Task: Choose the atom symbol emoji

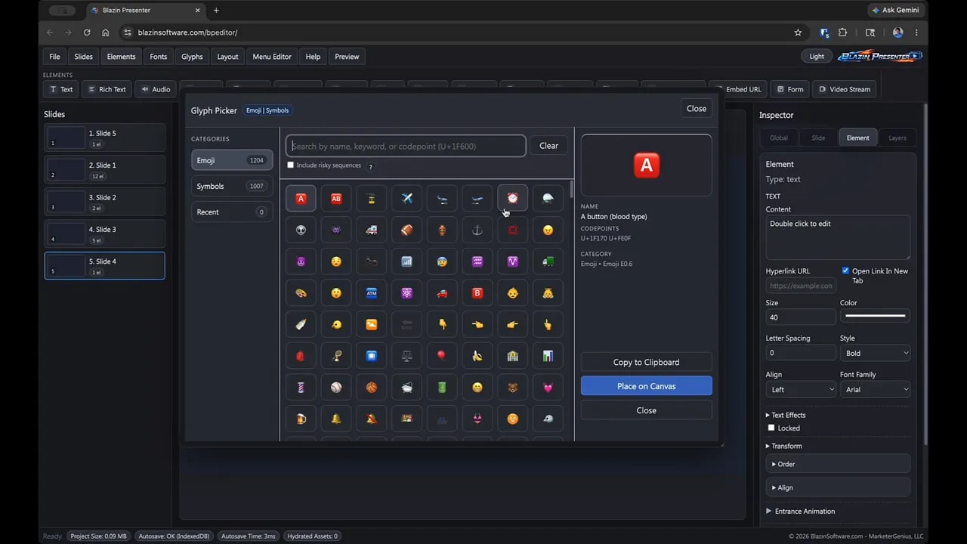Action: pos(406,293)
